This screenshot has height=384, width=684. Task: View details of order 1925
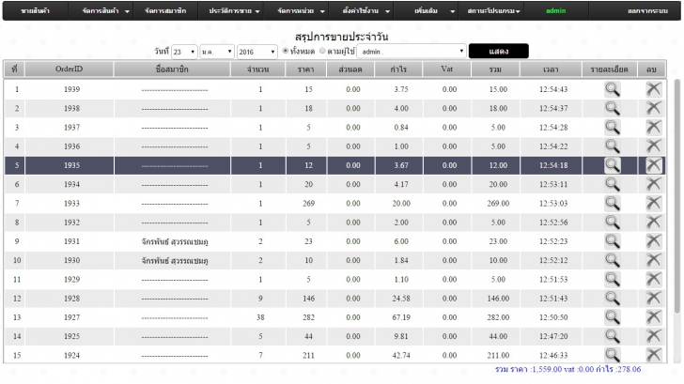pyautogui.click(x=612, y=336)
